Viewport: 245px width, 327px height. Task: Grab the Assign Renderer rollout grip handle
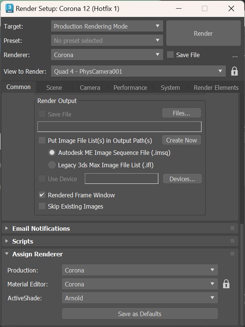[x=233, y=254]
